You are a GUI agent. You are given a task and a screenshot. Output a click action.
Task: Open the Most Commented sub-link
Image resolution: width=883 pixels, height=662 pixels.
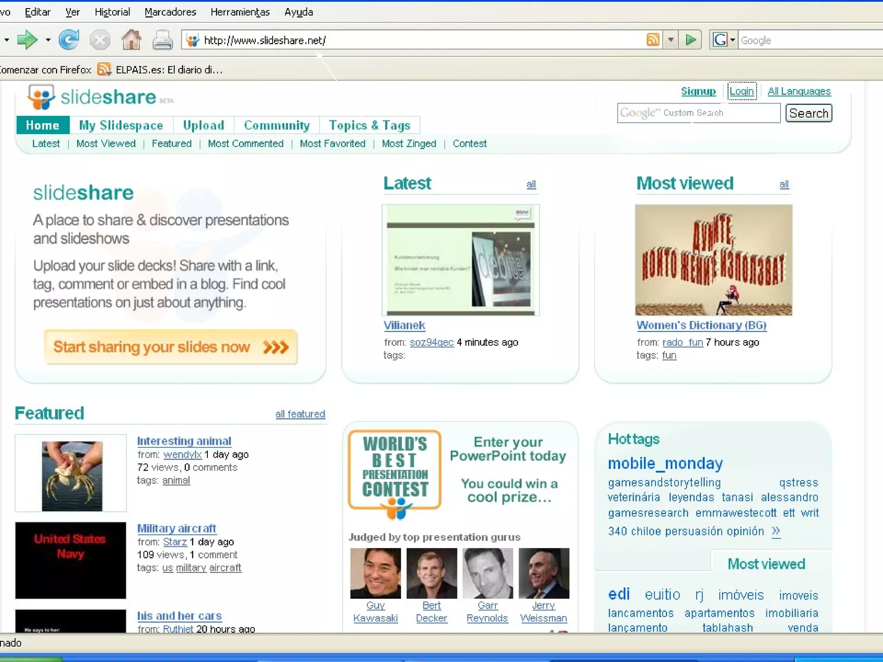(x=245, y=144)
